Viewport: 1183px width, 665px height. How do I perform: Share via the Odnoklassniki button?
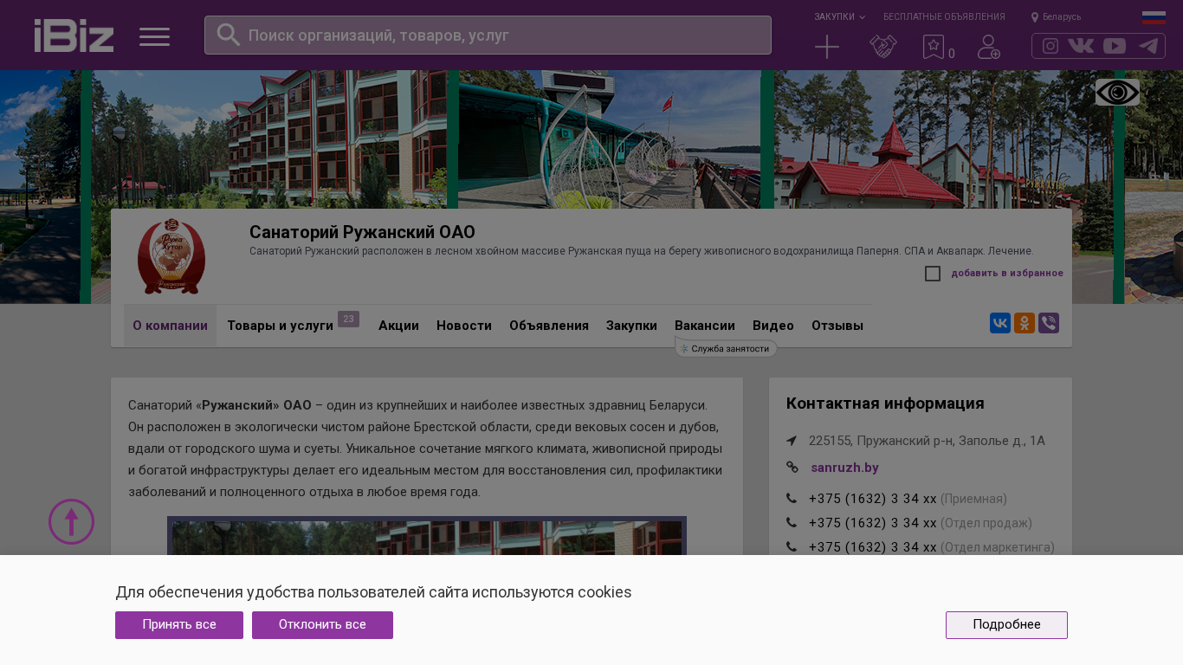pyautogui.click(x=1025, y=323)
